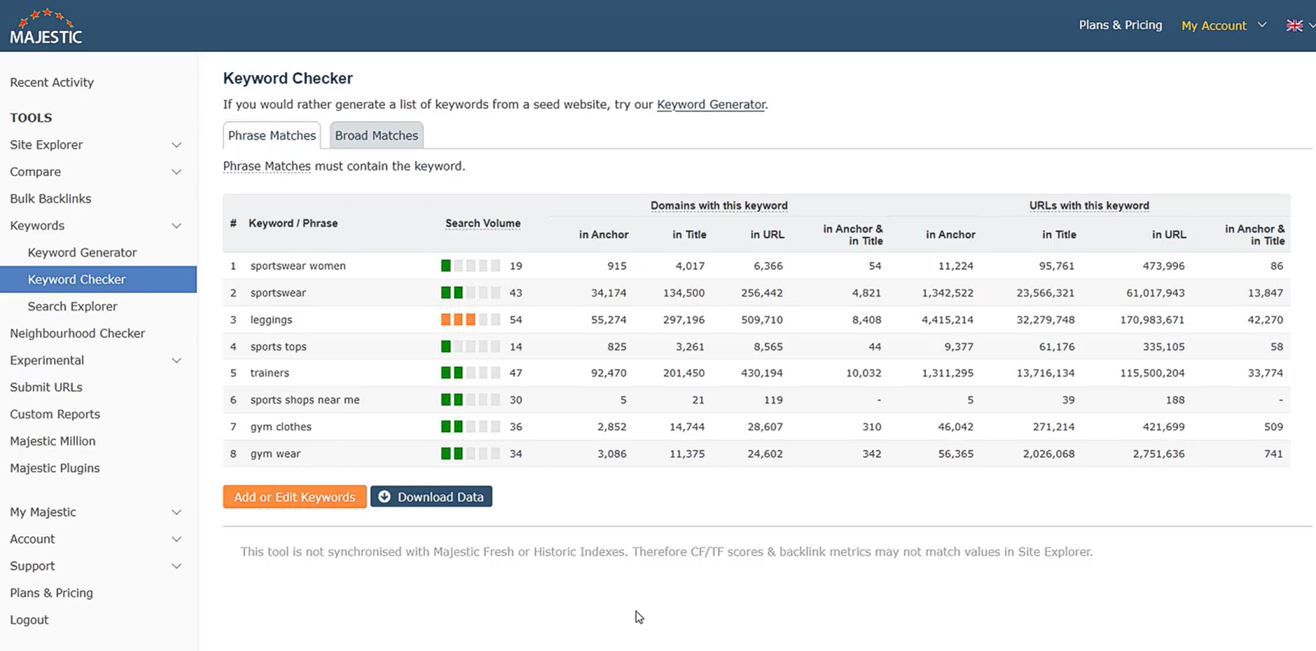Expand the Compare section chevron
Viewport: 1316px width, 651px height.
(x=176, y=172)
